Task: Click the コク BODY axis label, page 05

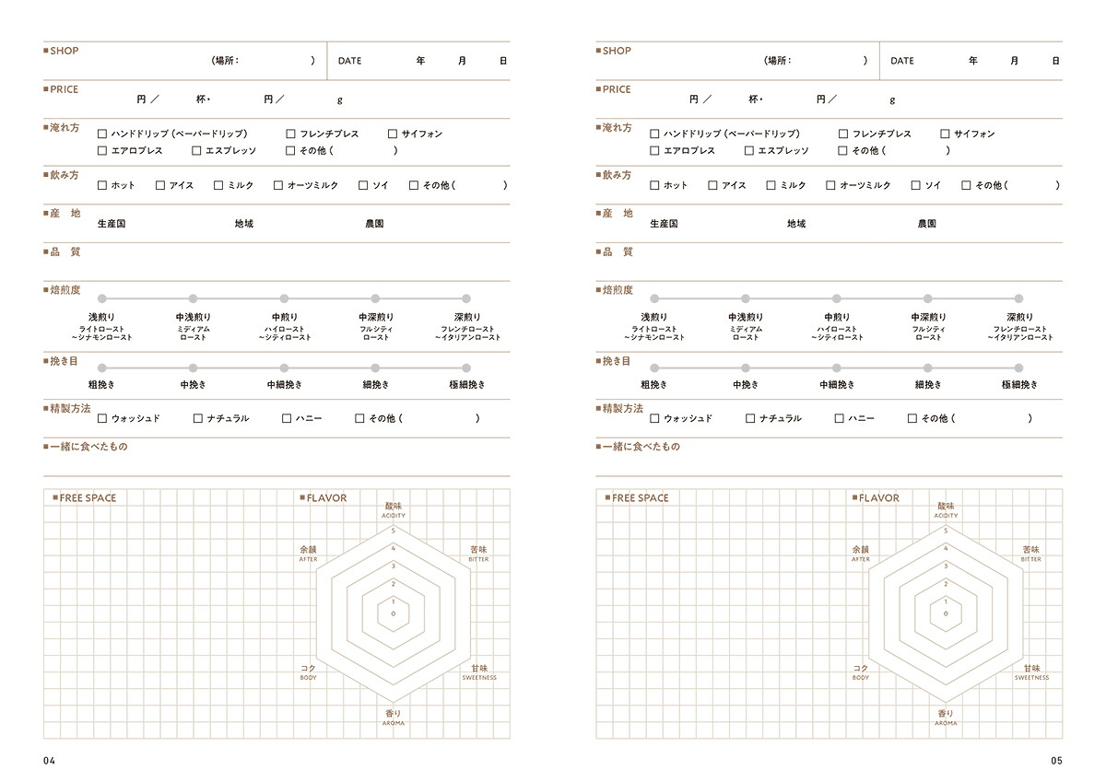Action: click(x=861, y=672)
